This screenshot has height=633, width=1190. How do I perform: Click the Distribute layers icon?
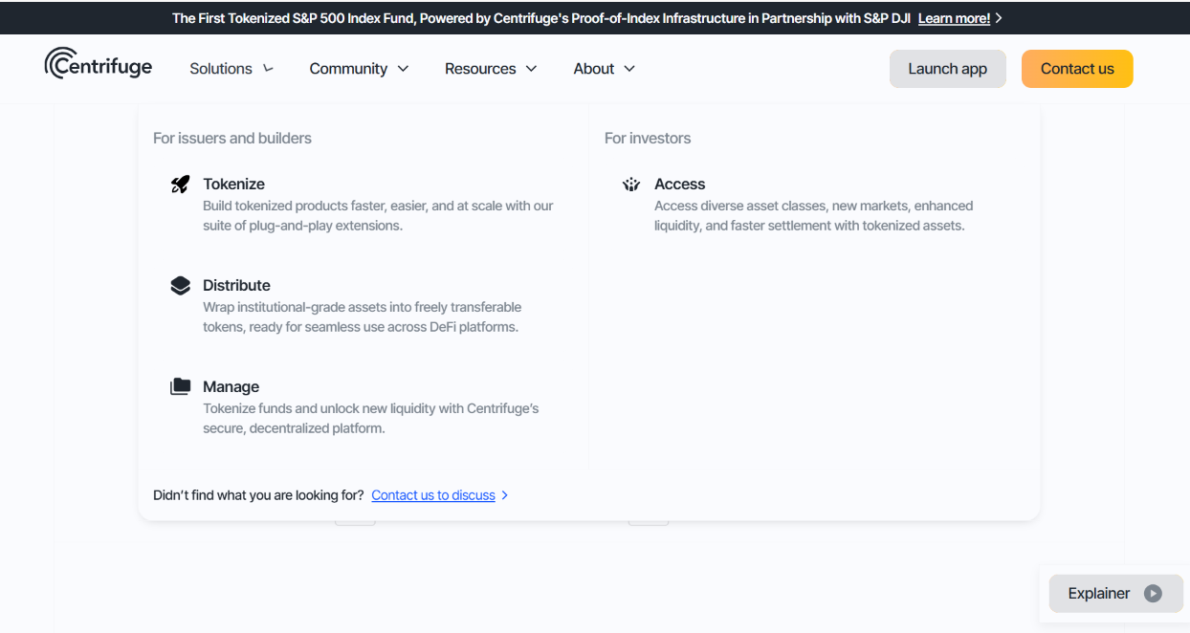coord(180,286)
